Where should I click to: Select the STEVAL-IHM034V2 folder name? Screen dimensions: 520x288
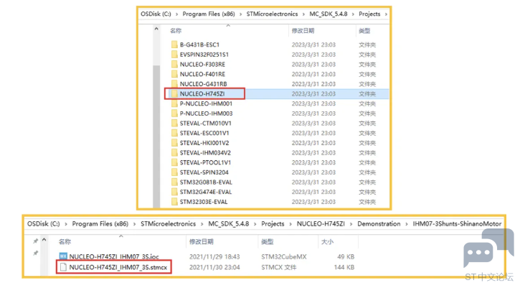tap(205, 152)
